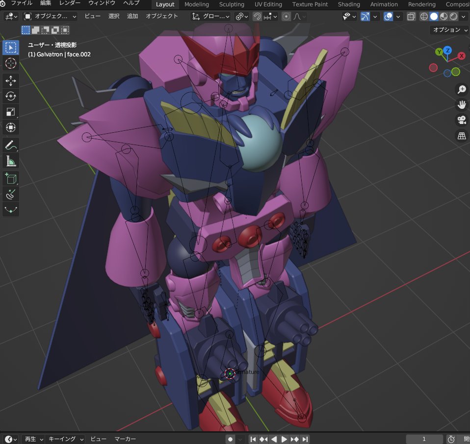Image resolution: width=470 pixels, height=444 pixels.
Task: Select the Annotate pencil tool
Action: point(11,146)
